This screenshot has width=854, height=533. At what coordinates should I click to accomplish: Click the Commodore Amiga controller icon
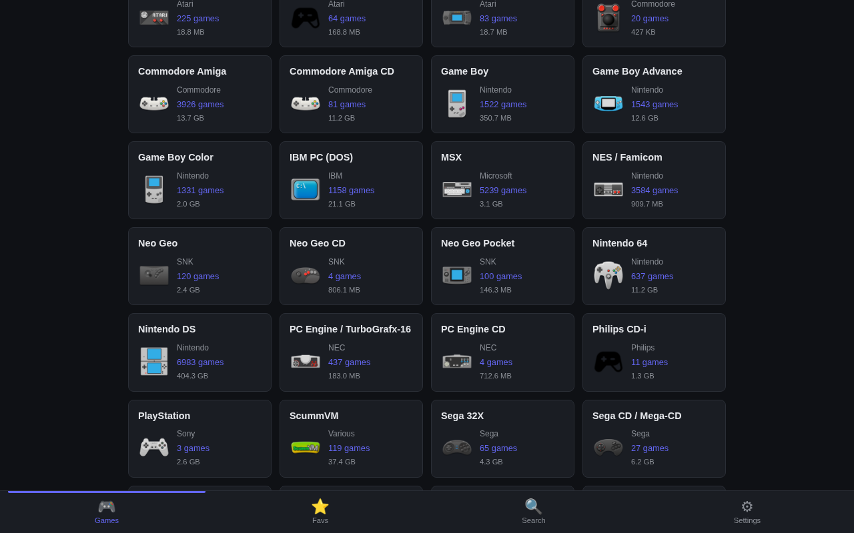(x=154, y=104)
